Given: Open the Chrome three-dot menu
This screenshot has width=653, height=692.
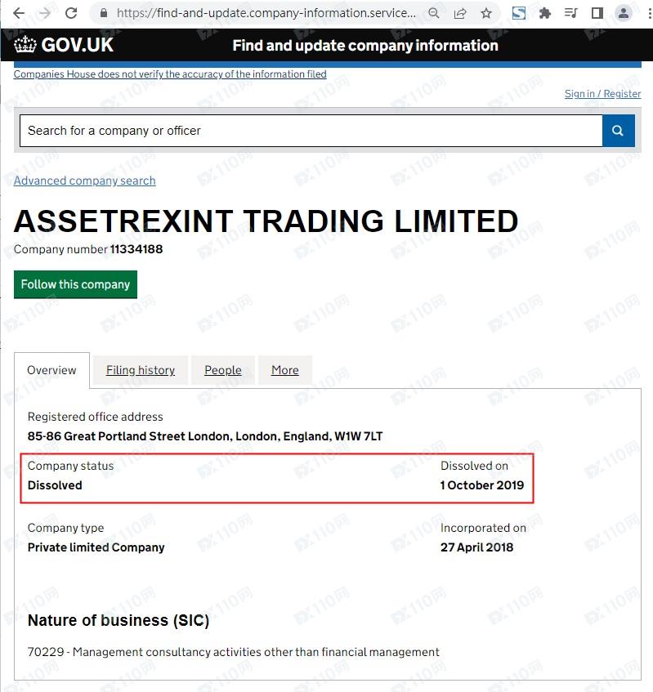Looking at the screenshot, I should pyautogui.click(x=647, y=13).
